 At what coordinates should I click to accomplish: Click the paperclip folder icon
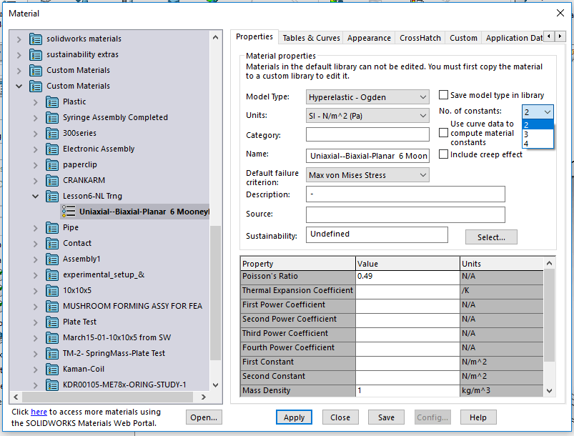pos(52,164)
